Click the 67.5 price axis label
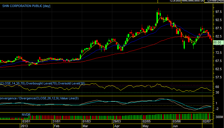 pos(218,61)
